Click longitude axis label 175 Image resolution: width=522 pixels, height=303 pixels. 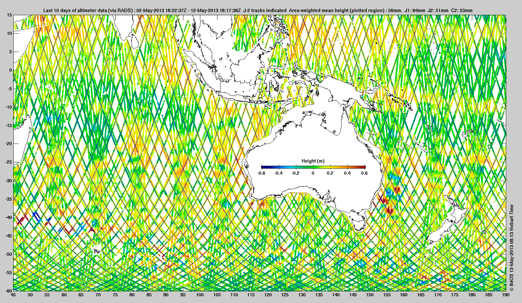coord(455,295)
